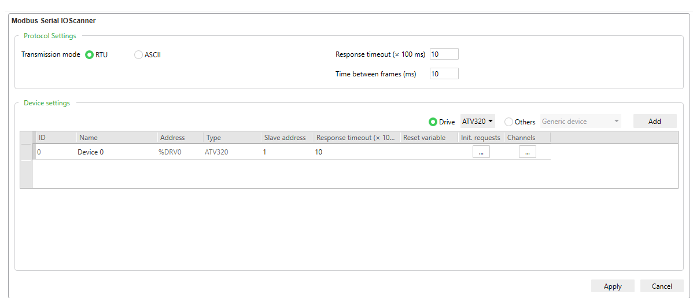Click the Response timeout column header

(357, 138)
